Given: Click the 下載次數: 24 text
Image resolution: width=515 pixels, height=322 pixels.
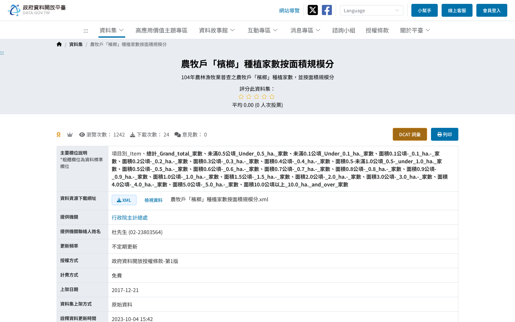Looking at the screenshot, I should pyautogui.click(x=153, y=135).
